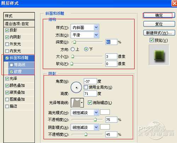Select the 下 direction radio button
This screenshot has height=143, width=177.
click(x=86, y=49)
